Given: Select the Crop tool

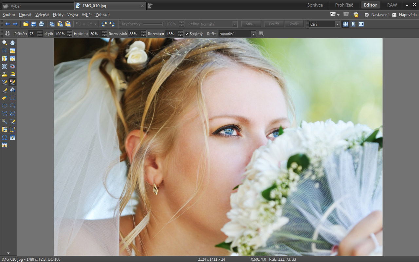Looking at the screenshot, I should [x=5, y=51].
